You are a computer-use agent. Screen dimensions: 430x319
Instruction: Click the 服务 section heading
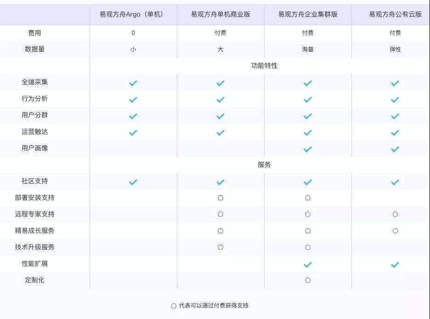(264, 165)
